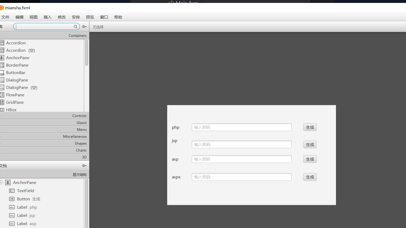This screenshot has height=228, width=406.
Task: Select the jsp label on canvas
Action: tap(174, 141)
